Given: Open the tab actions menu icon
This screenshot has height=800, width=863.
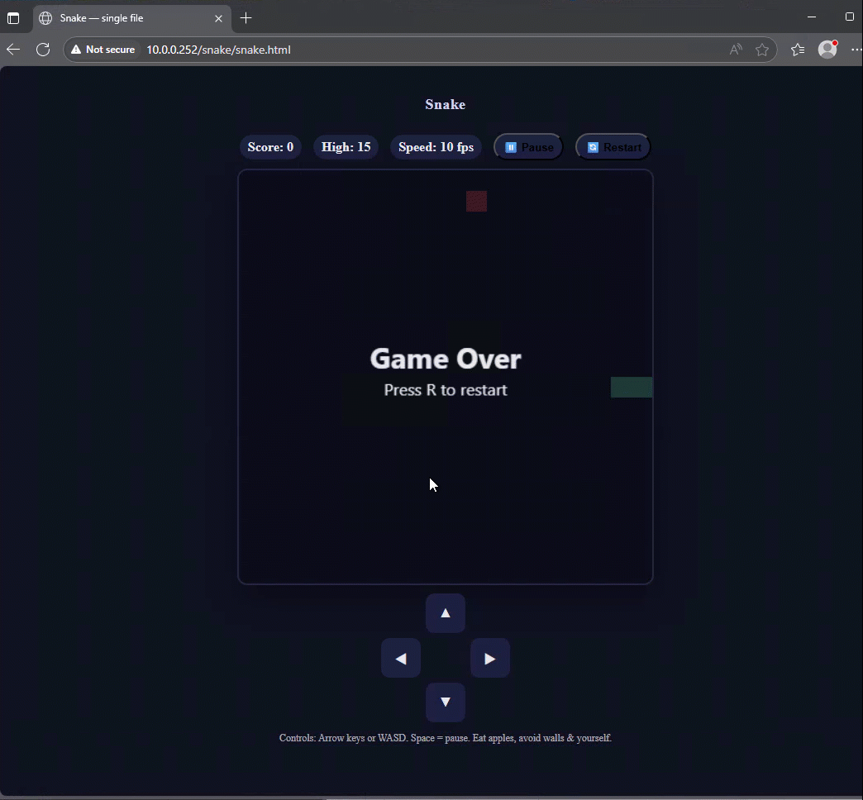Looking at the screenshot, I should [x=13, y=17].
